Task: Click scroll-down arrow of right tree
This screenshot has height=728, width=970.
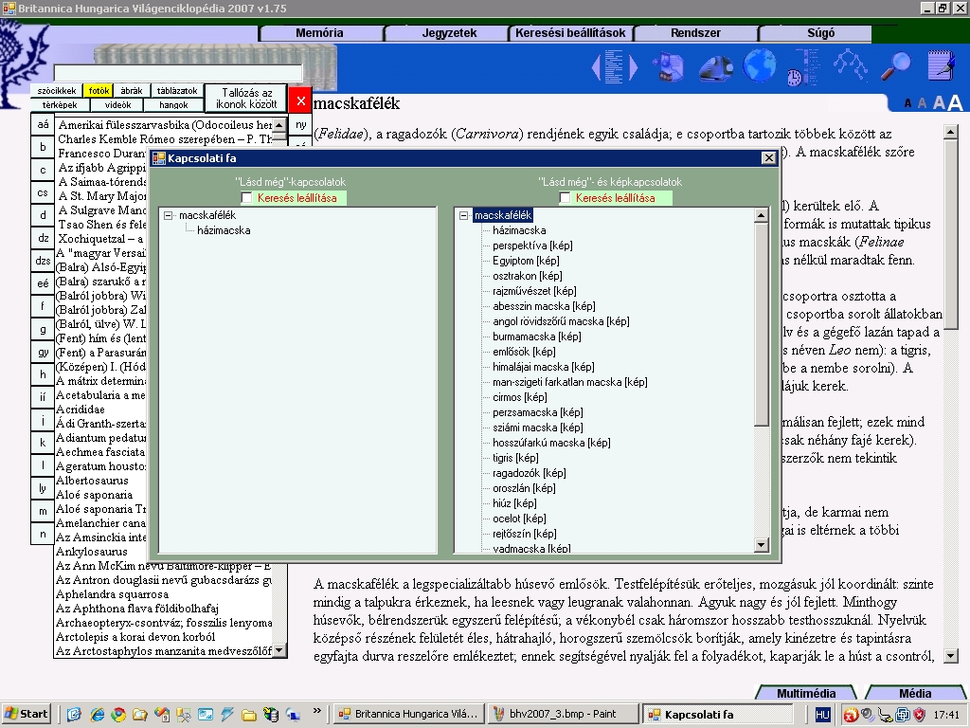Action: [762, 545]
